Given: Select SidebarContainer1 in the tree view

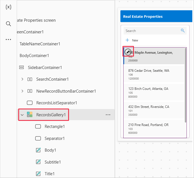Looking at the screenshot, I should 45,68.
